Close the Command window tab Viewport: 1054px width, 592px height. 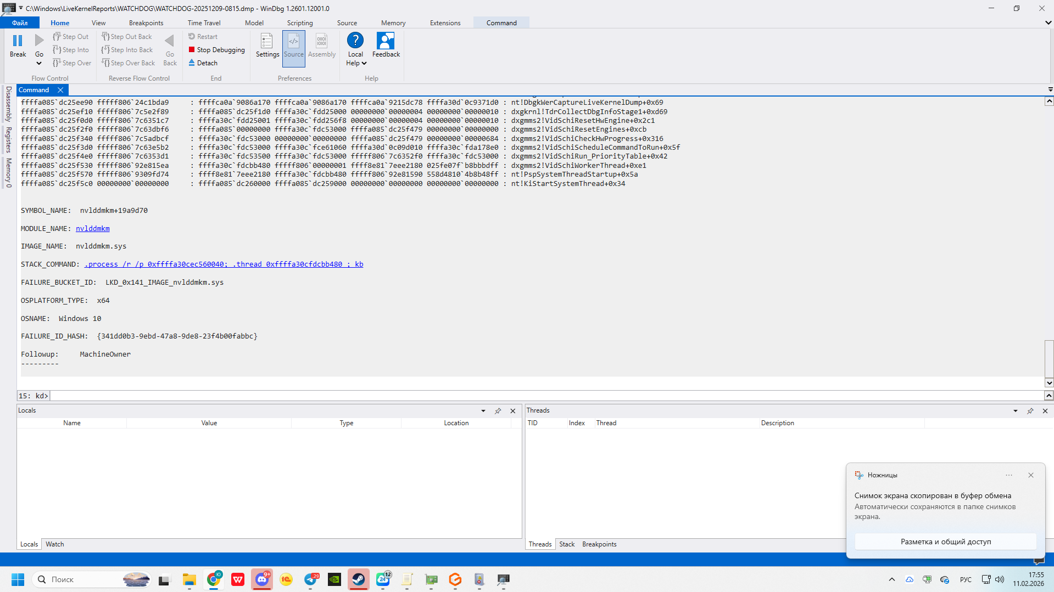coord(60,90)
